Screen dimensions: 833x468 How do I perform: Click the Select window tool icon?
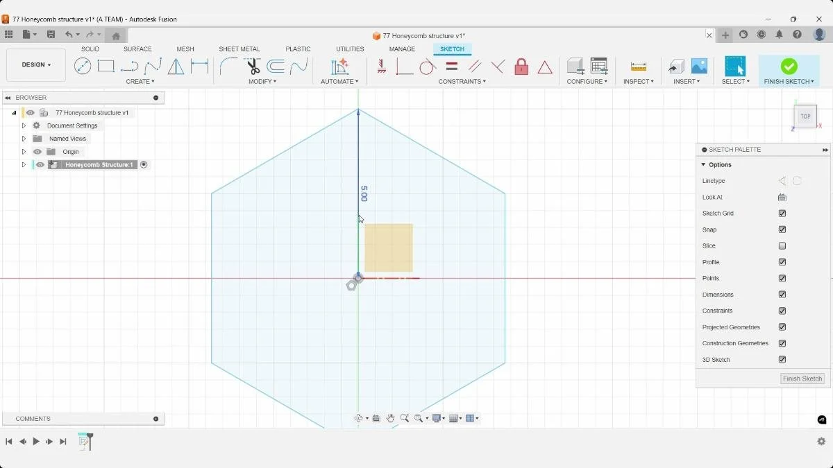(735, 67)
